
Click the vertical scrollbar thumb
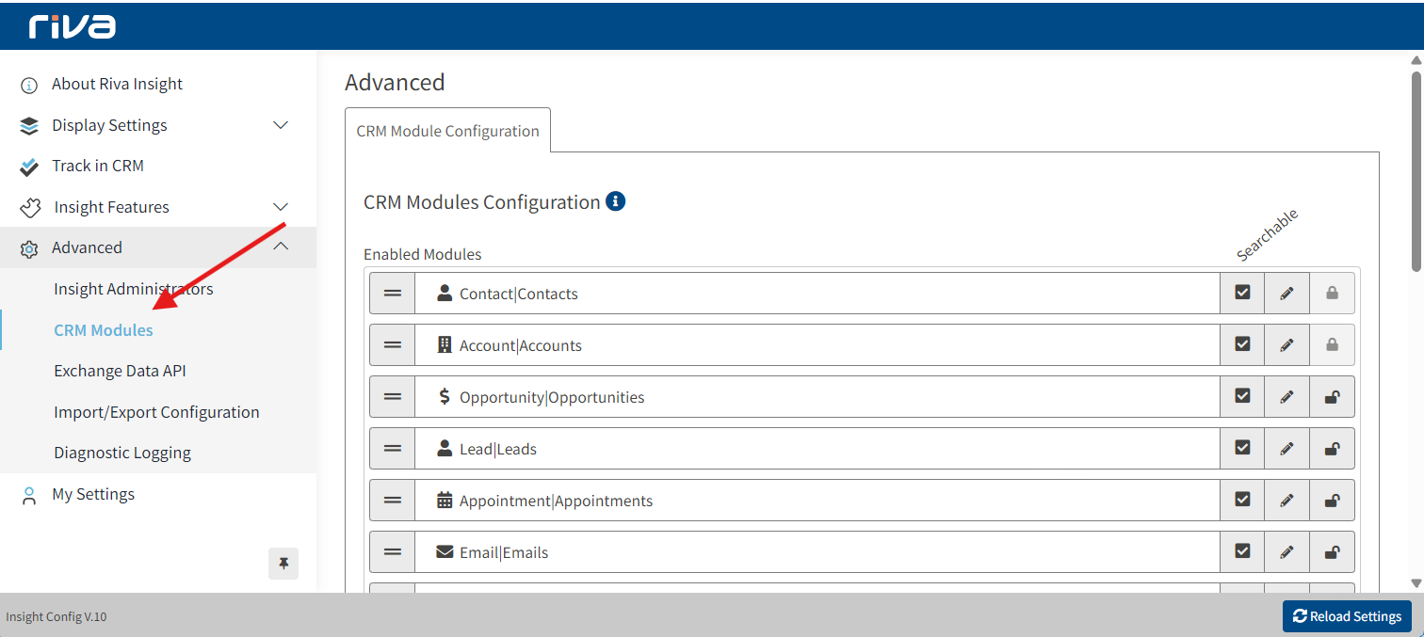[x=1416, y=172]
